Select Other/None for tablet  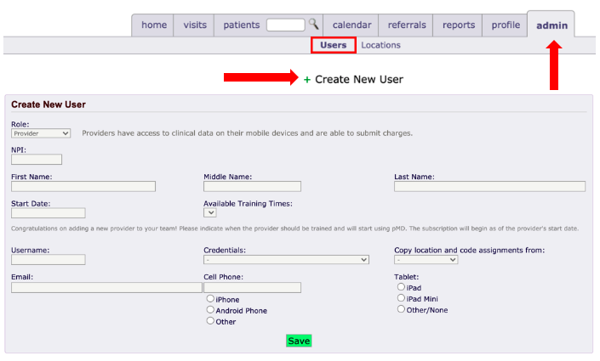401,309
